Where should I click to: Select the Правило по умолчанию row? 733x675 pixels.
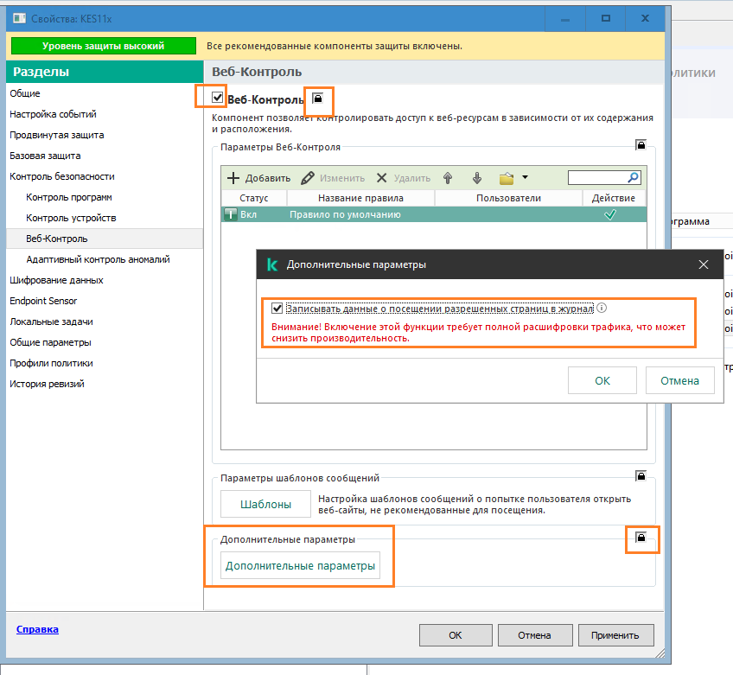tap(434, 214)
